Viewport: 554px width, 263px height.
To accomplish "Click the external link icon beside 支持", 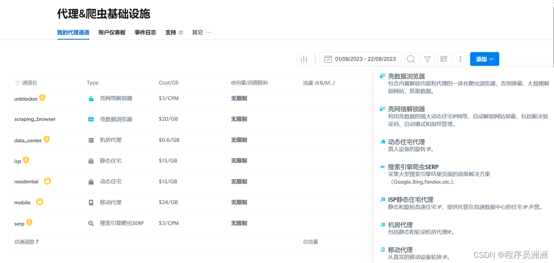I will (181, 32).
